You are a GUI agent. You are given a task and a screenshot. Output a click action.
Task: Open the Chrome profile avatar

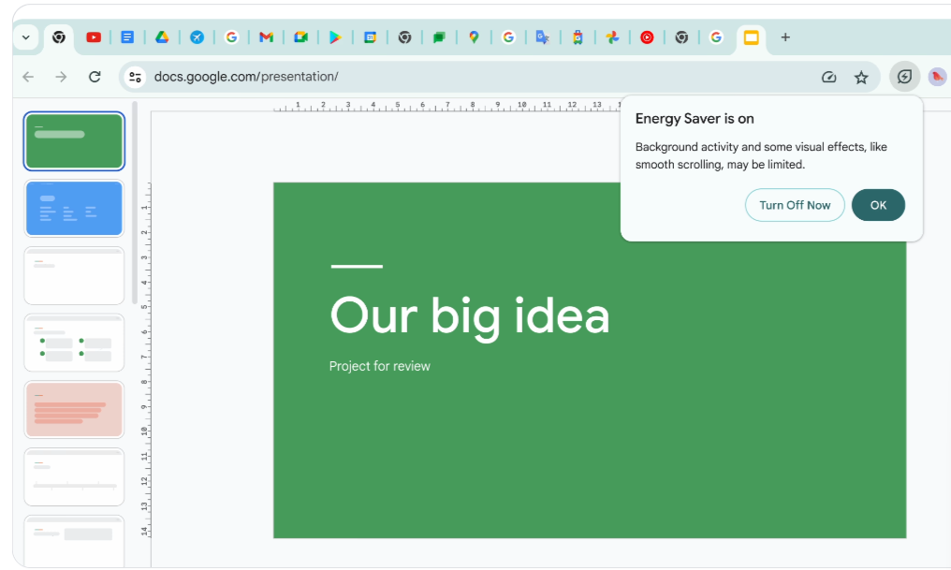coord(937,77)
